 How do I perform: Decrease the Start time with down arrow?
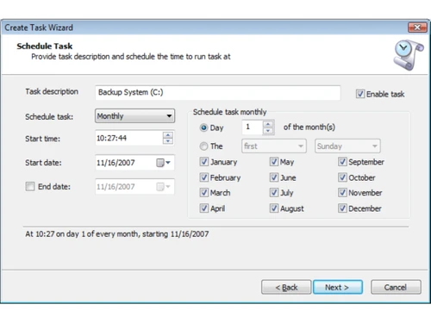coord(168,141)
